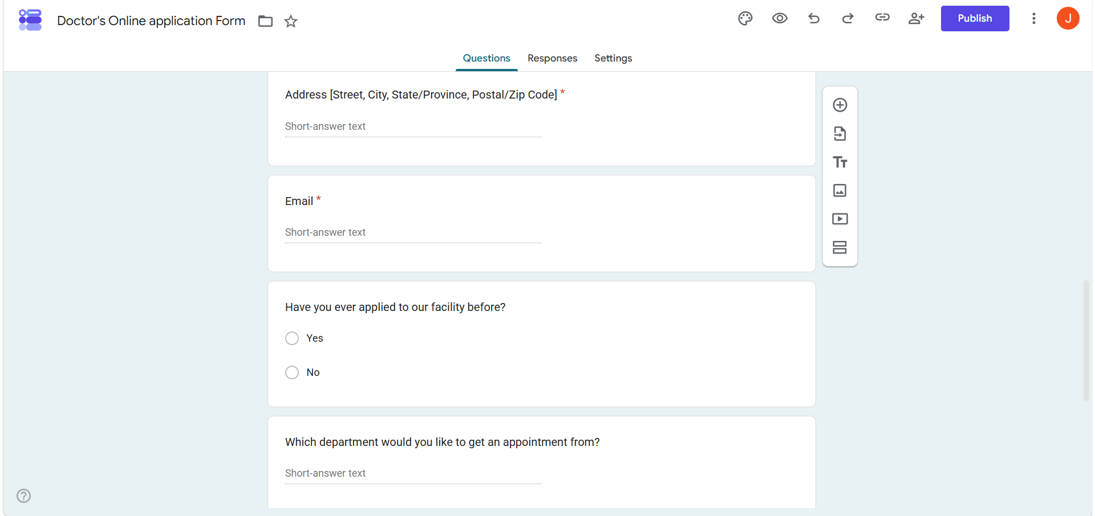Select the No radio option
The height and width of the screenshot is (516, 1095).
pos(292,372)
